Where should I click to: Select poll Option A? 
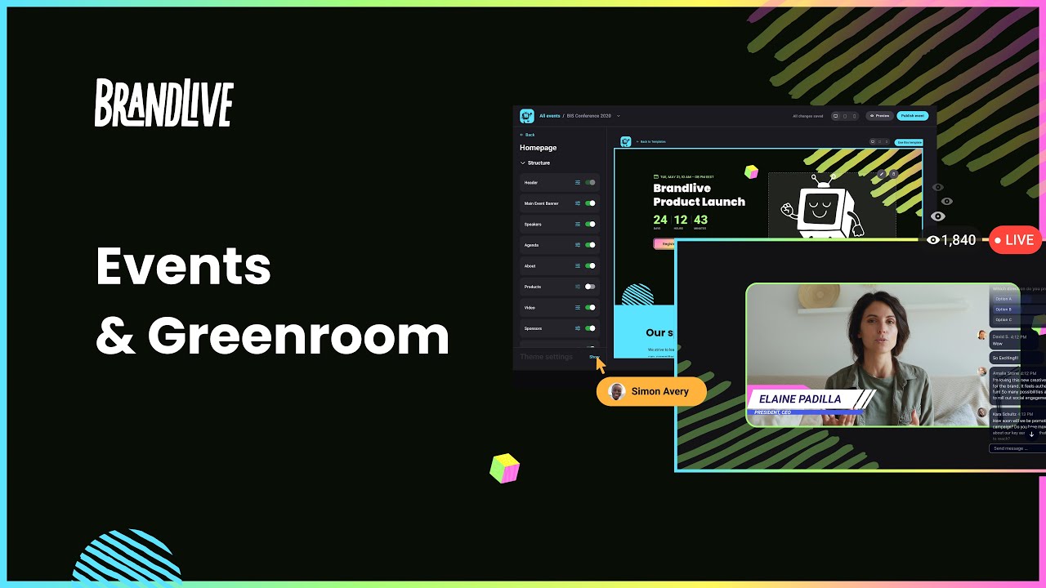tap(1017, 299)
